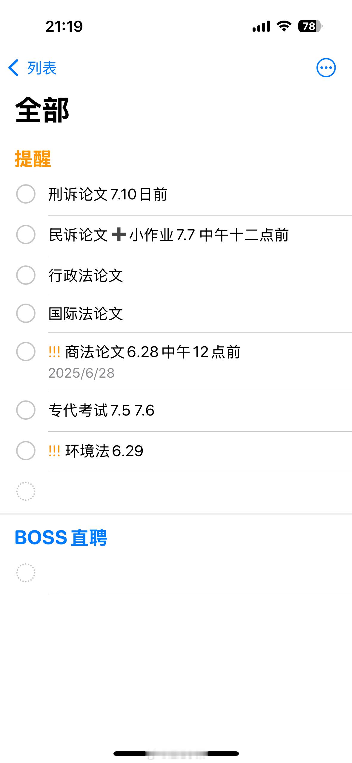Check off the 行政法论文 reminder
Screen dimensions: 352x763
(x=26, y=275)
